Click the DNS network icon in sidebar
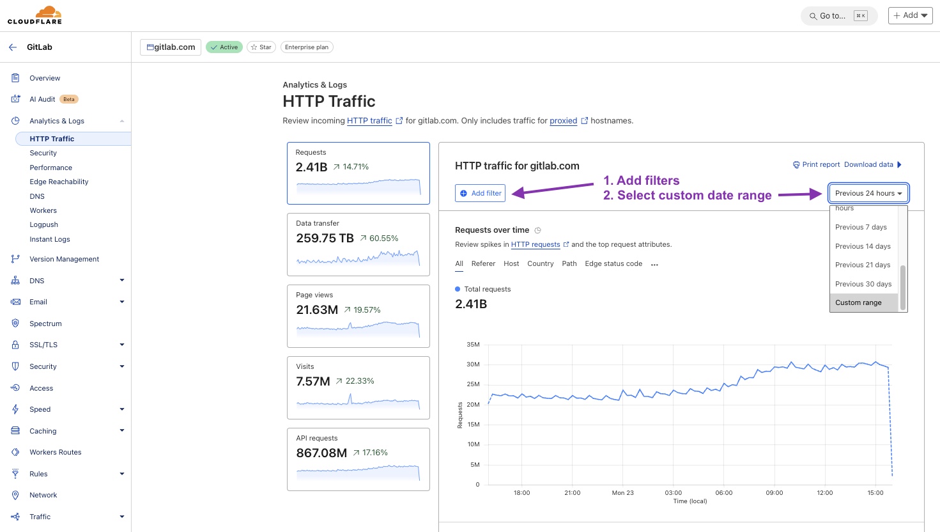Image resolution: width=940 pixels, height=532 pixels. [x=15, y=281]
